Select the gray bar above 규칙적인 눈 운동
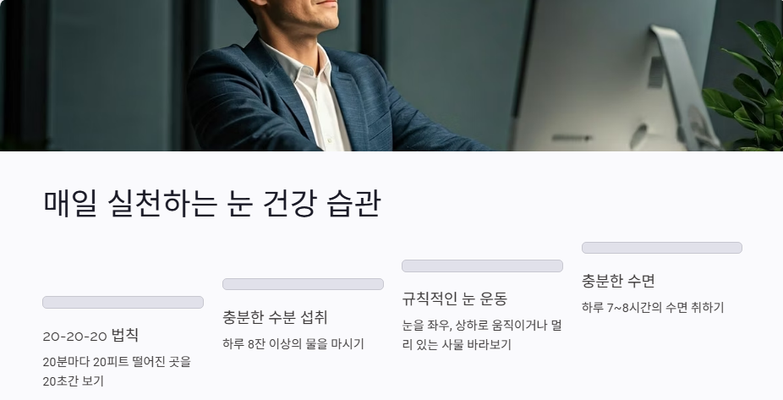Image resolution: width=783 pixels, height=400 pixels. pos(482,266)
